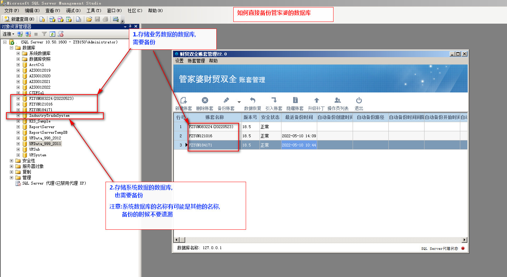Open the 账套管理 menu

196,61
